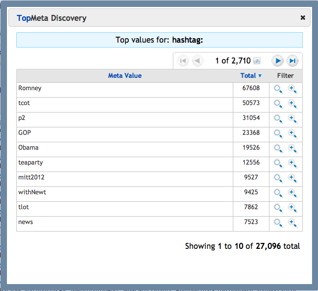Add-filter plus magnifier for GOP row
This screenshot has height=291, width=318.
click(293, 134)
